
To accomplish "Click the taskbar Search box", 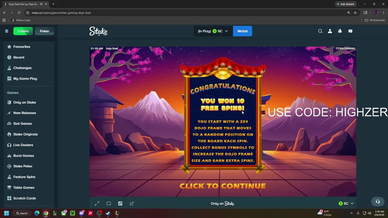I will [22, 213].
